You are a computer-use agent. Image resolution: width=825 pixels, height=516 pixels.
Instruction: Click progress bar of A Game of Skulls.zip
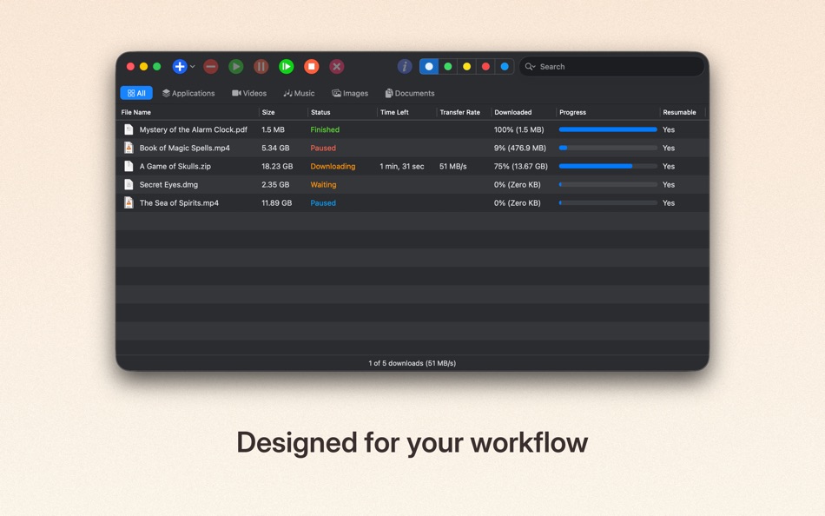point(608,167)
